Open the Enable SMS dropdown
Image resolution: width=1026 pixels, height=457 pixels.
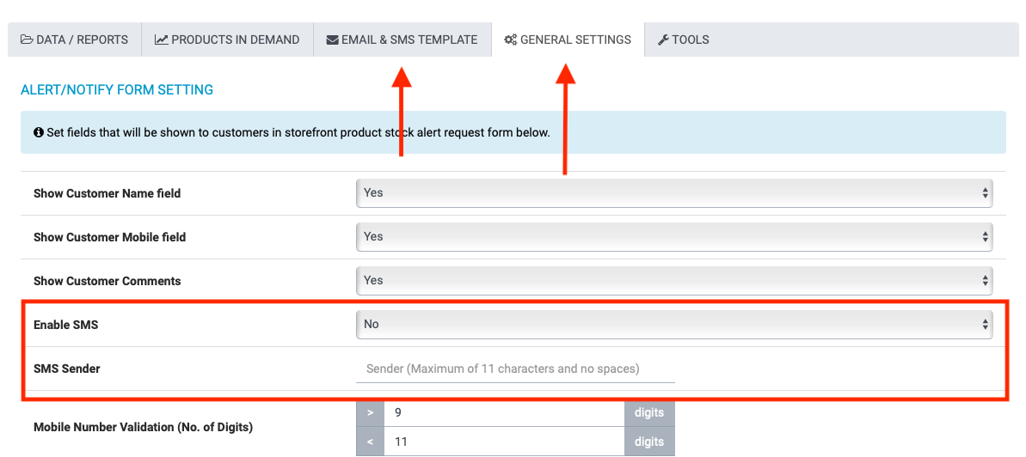(674, 325)
